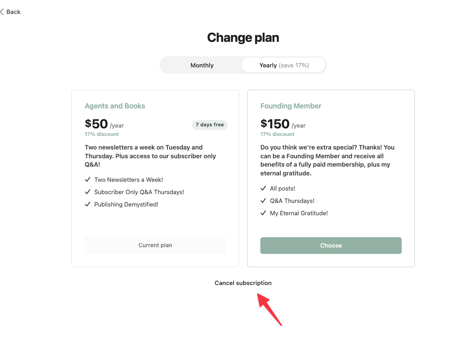This screenshot has height=354, width=474.
Task: Click the Back chevron arrow icon
Action: (x=2, y=12)
